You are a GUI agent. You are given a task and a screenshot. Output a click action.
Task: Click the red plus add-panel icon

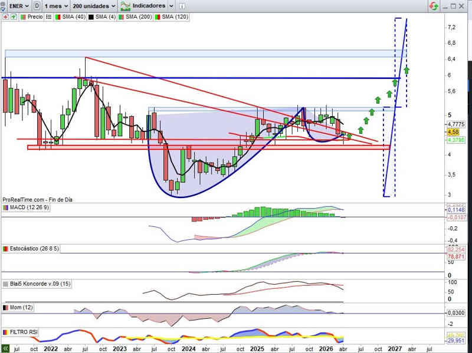click(x=5, y=17)
